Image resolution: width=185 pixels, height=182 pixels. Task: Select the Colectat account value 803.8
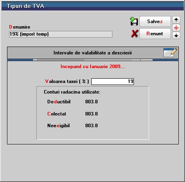91,114
